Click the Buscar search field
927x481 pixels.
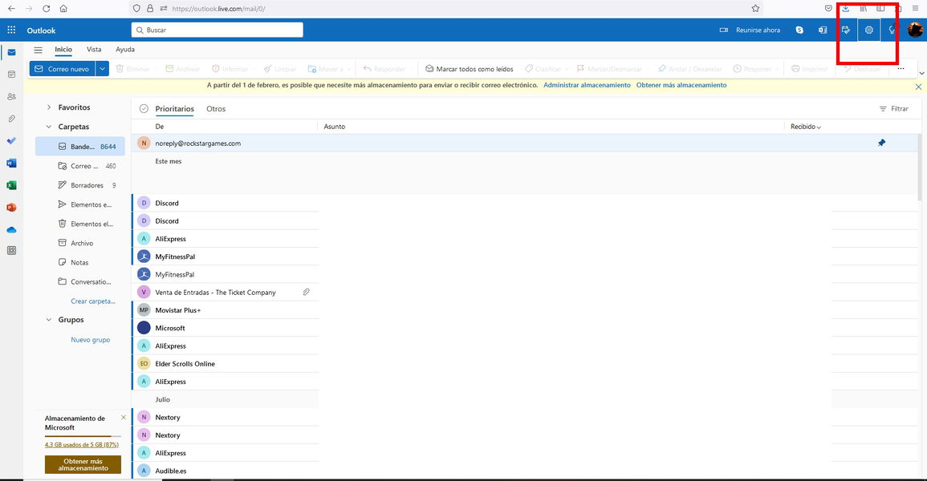point(217,30)
